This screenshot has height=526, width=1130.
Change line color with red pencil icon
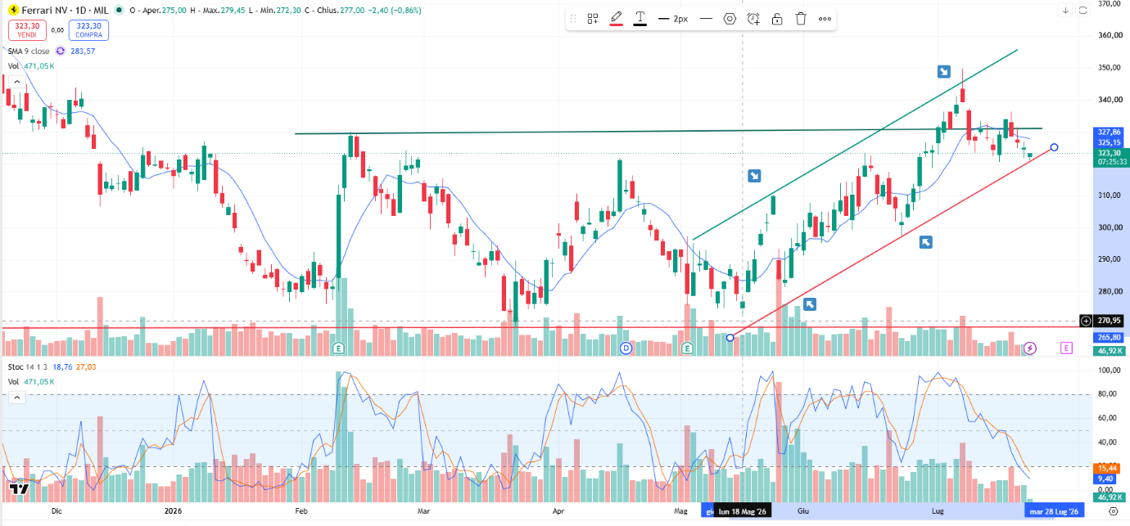click(616, 19)
